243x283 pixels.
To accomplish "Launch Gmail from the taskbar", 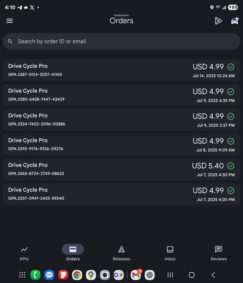I will [x=136, y=275].
